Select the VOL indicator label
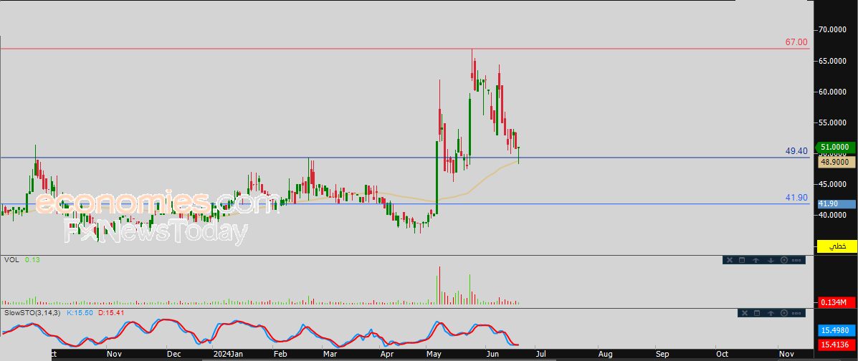 (11, 259)
